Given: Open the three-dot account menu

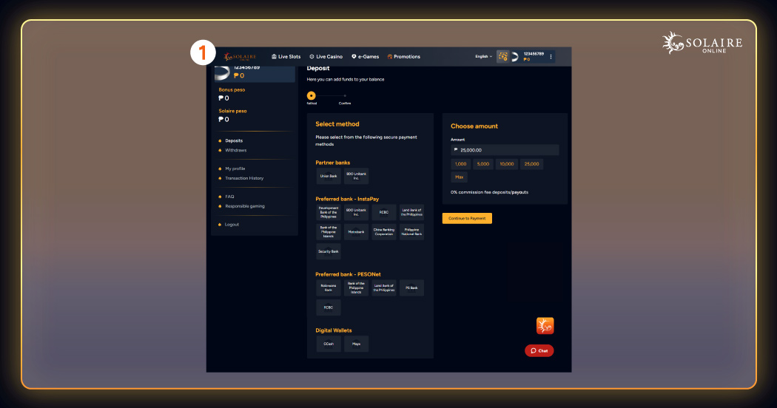Looking at the screenshot, I should pyautogui.click(x=551, y=56).
